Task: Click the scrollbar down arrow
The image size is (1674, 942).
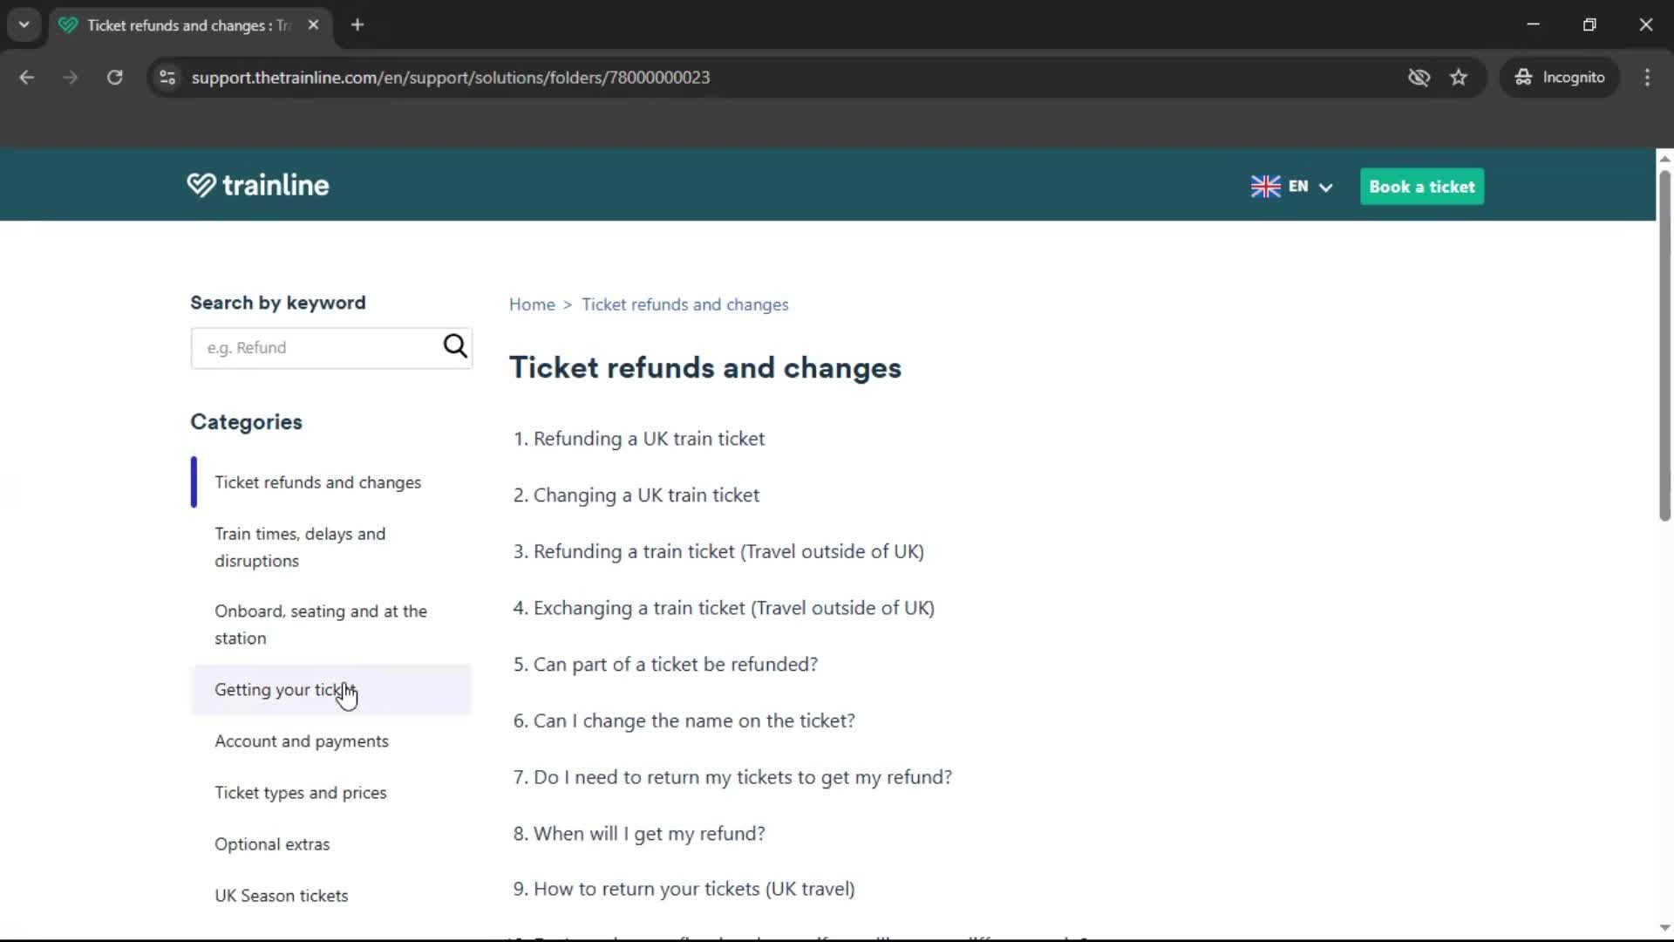Action: tap(1664, 927)
